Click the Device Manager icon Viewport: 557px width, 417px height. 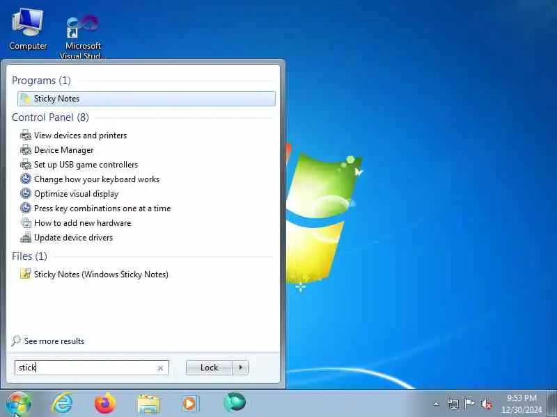pos(26,149)
